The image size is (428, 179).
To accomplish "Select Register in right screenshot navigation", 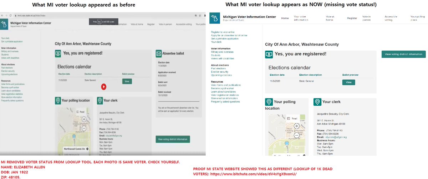I will [352, 18].
